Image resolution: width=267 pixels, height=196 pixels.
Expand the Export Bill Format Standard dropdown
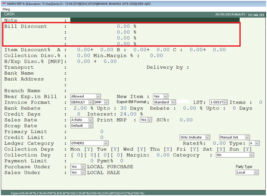164,102
